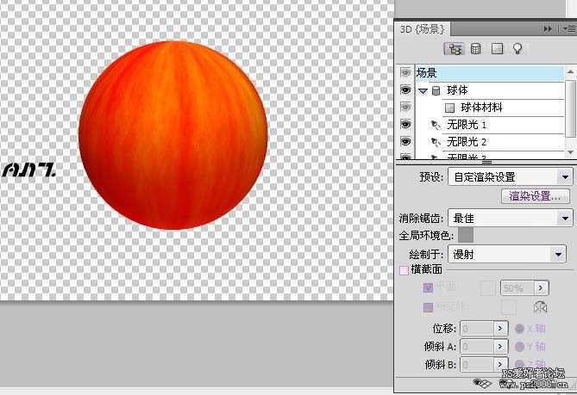Click scene list scrollbar down arrow

pos(570,151)
